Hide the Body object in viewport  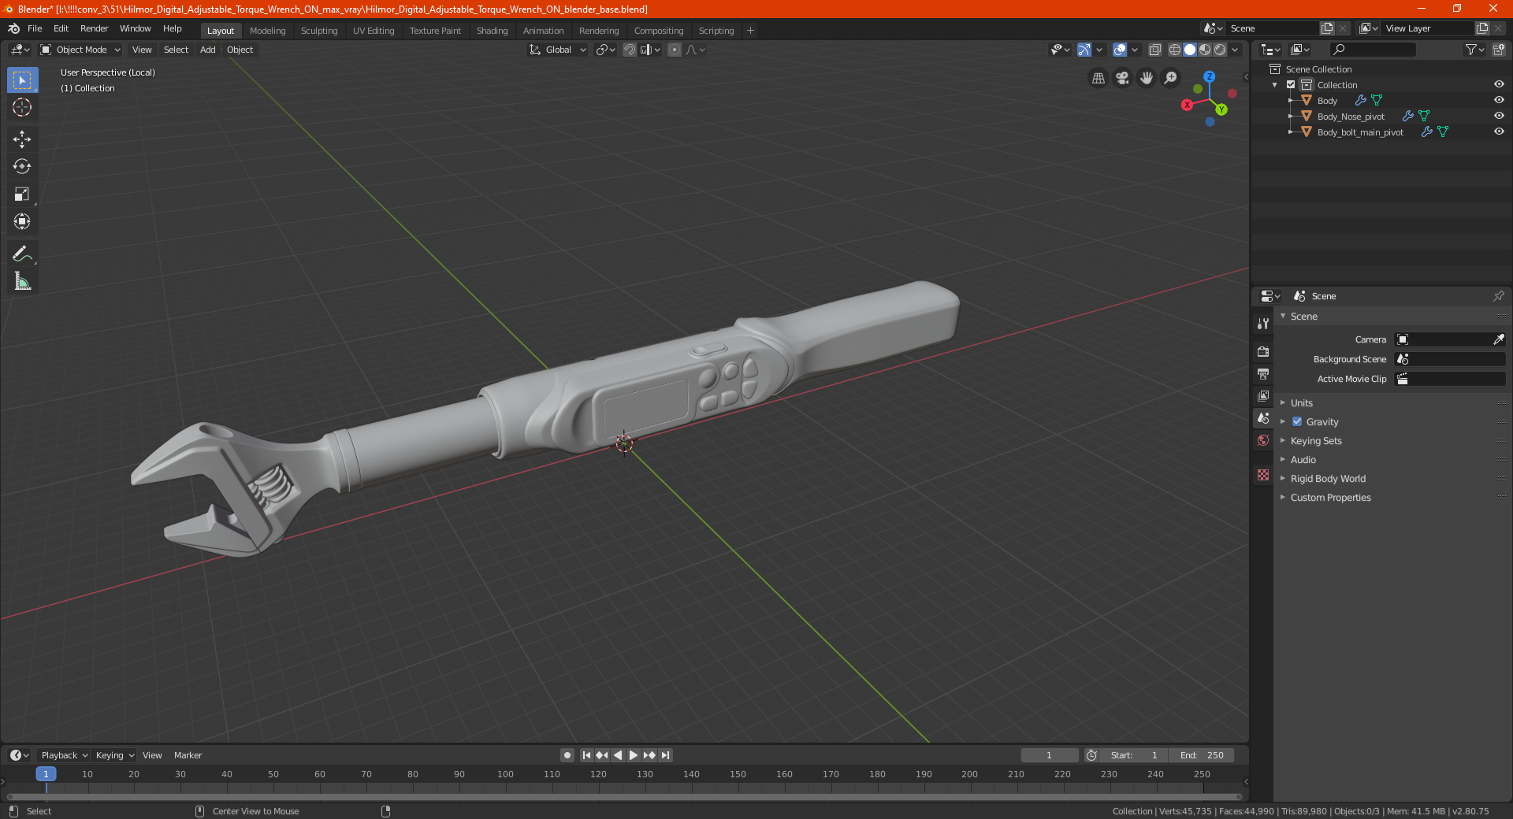pos(1499,100)
